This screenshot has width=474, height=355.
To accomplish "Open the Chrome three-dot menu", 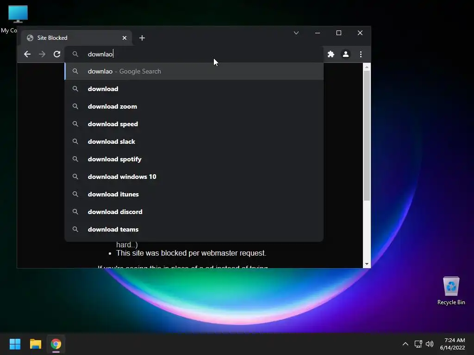I will pyautogui.click(x=361, y=54).
